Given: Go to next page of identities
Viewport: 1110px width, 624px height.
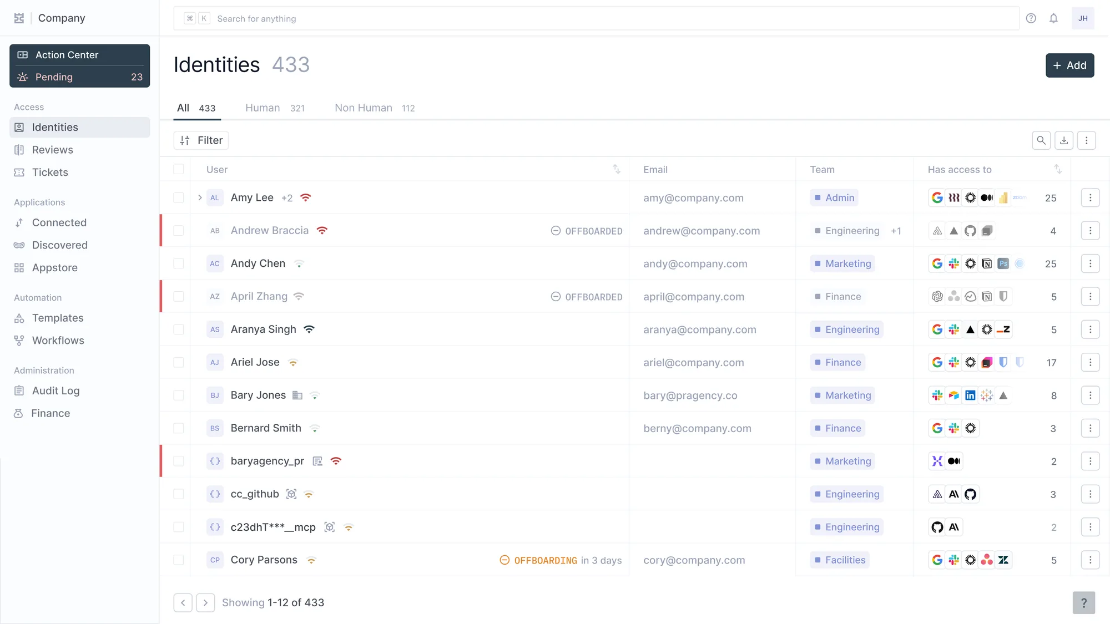Looking at the screenshot, I should click(x=205, y=603).
